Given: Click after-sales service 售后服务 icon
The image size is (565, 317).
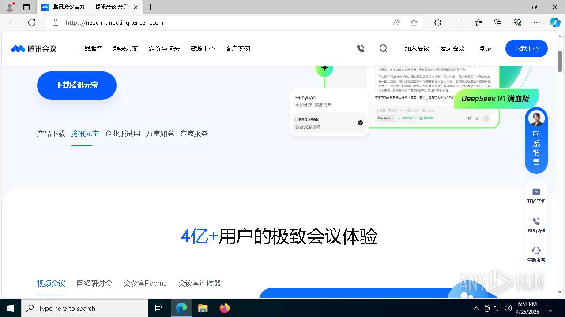Looking at the screenshot, I should pyautogui.click(x=536, y=254).
